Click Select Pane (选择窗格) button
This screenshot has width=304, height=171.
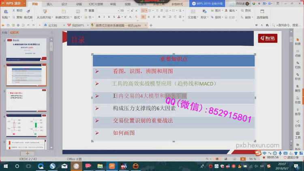[262, 17]
